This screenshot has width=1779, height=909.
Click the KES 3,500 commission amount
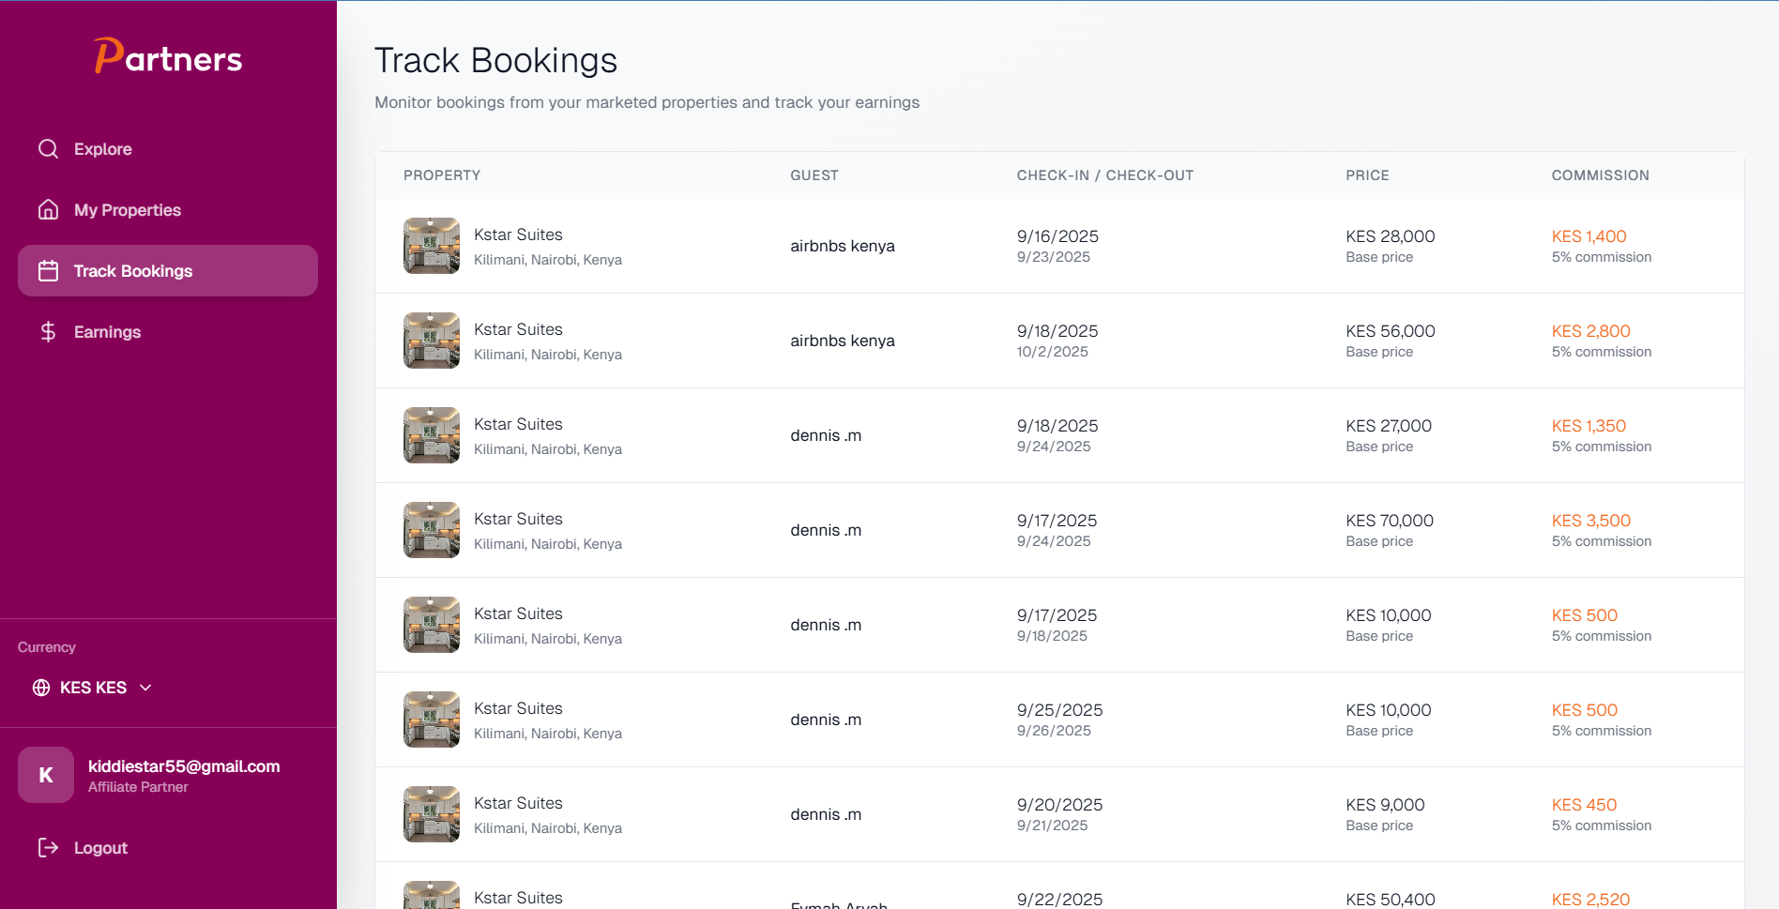tap(1590, 521)
